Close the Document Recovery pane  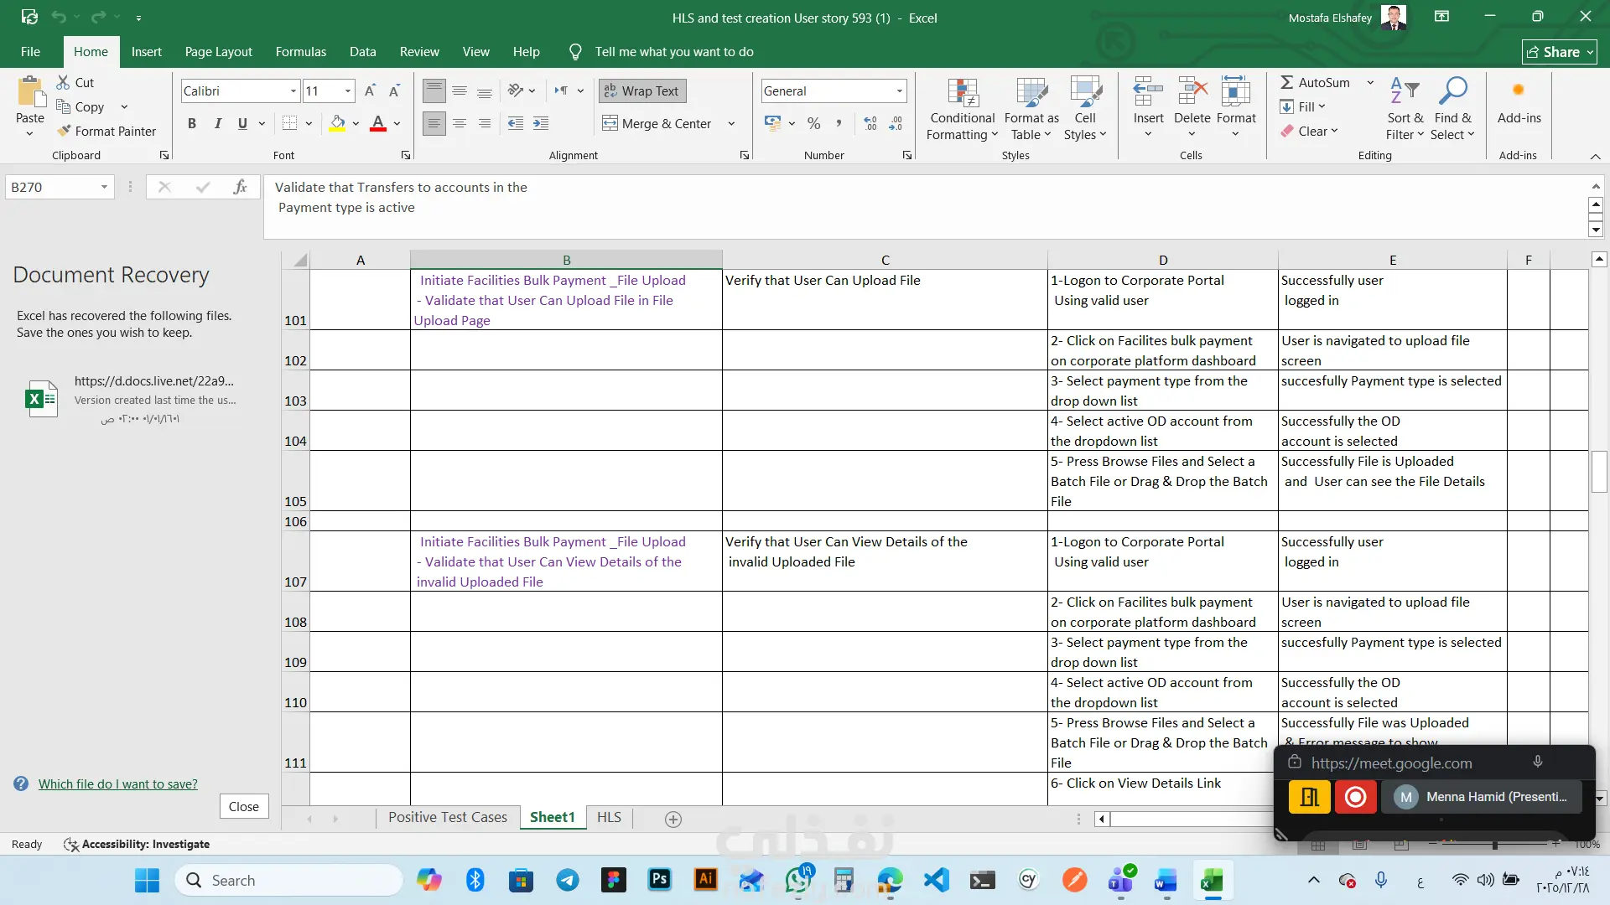243,806
